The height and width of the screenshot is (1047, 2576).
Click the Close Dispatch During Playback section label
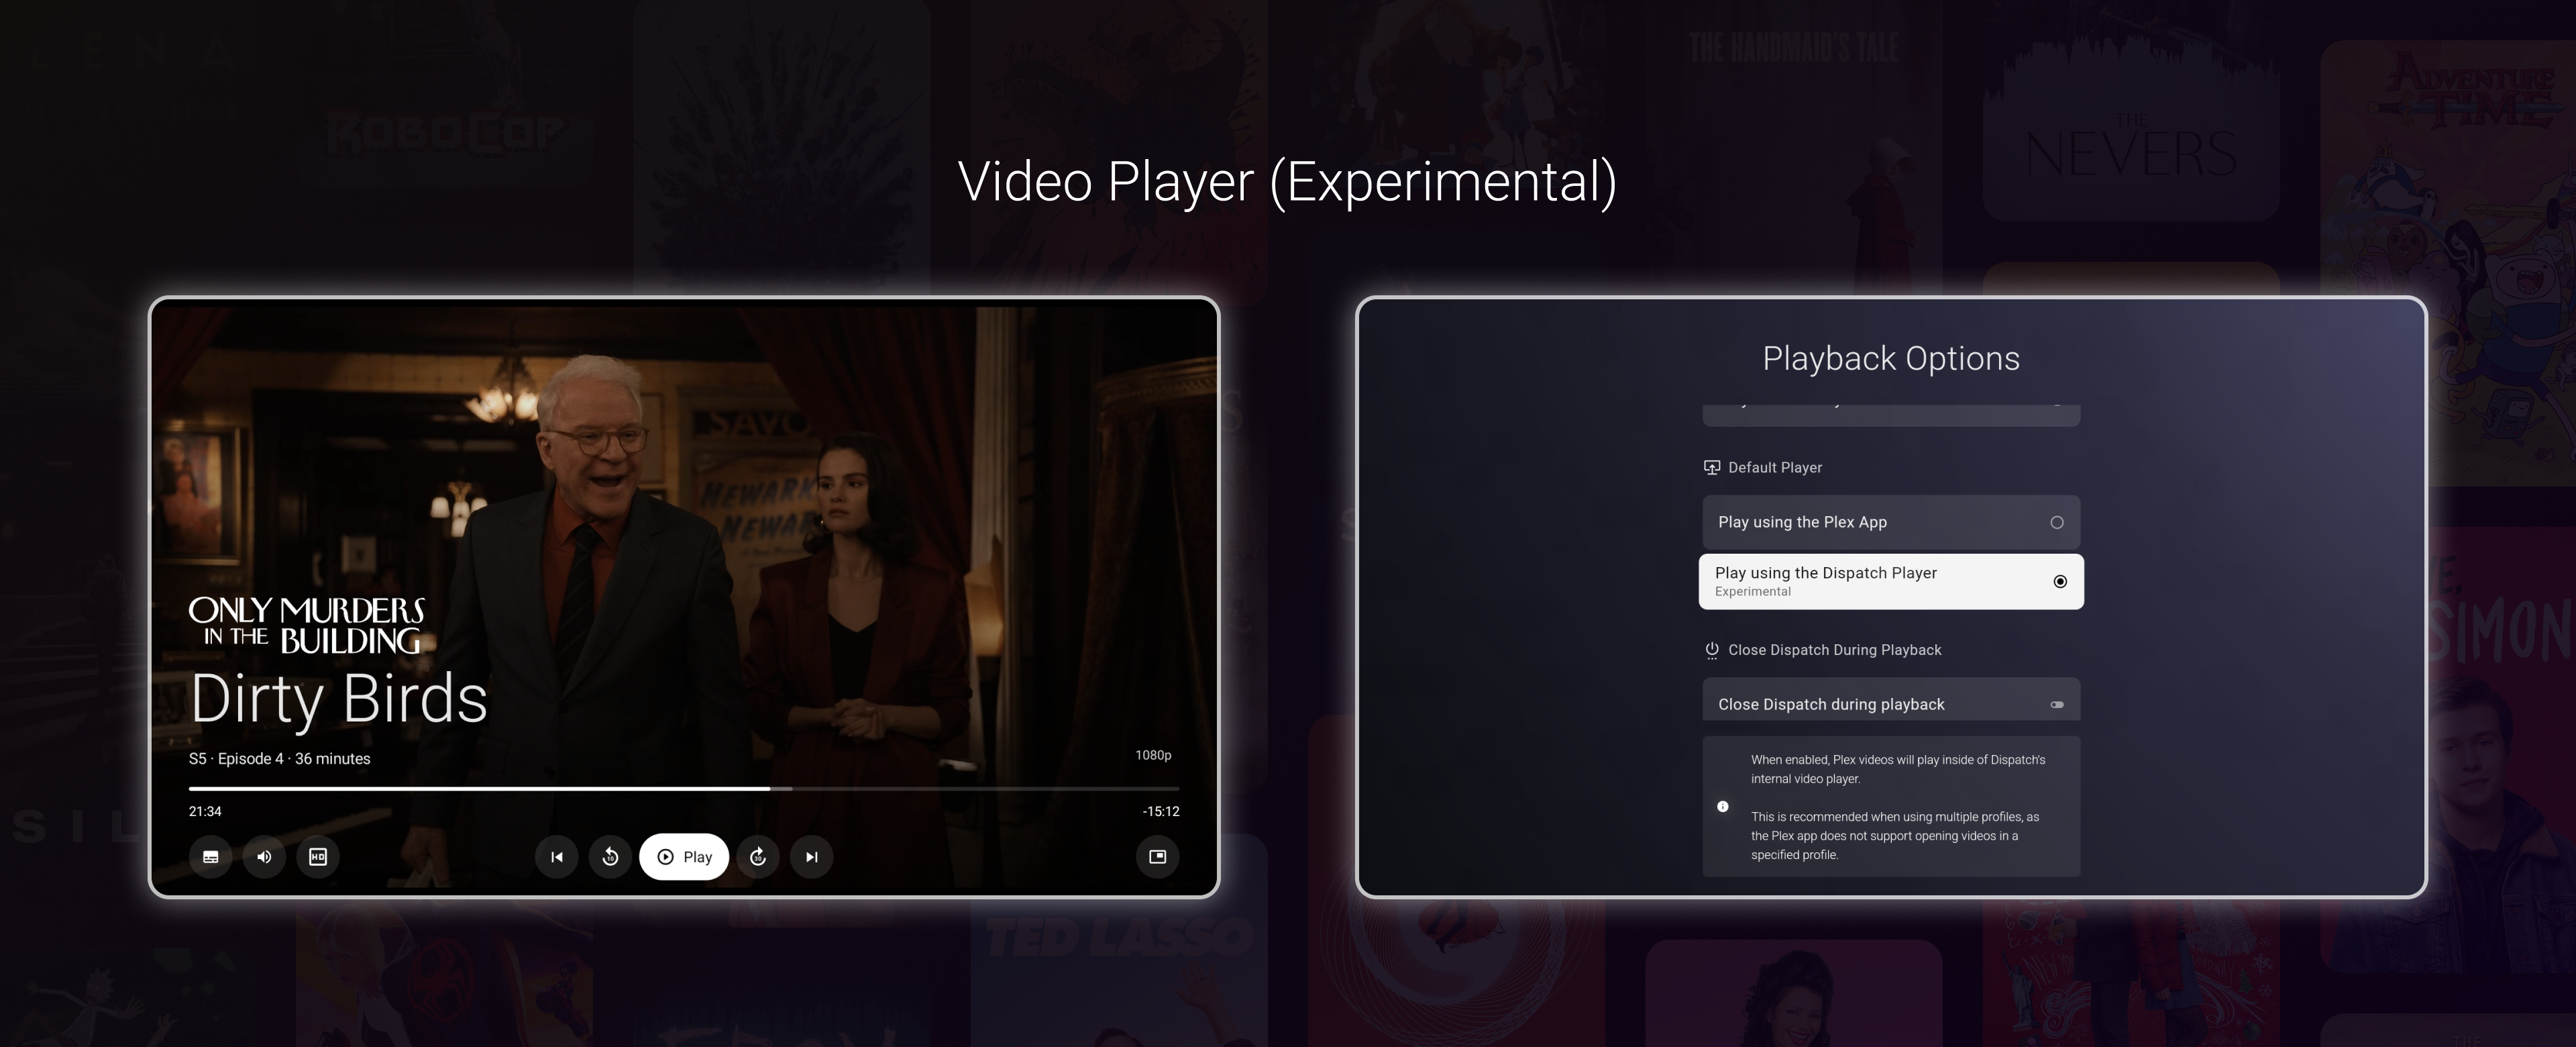pos(1835,650)
